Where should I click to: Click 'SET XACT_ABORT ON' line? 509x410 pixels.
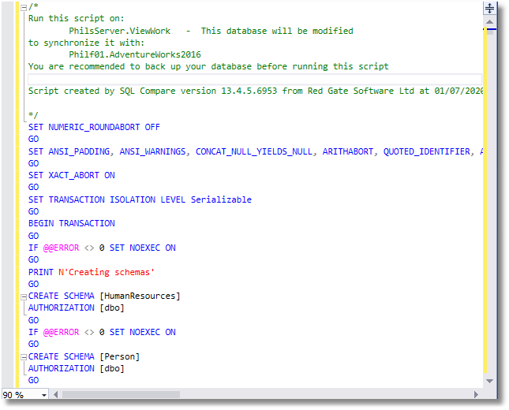coord(71,176)
